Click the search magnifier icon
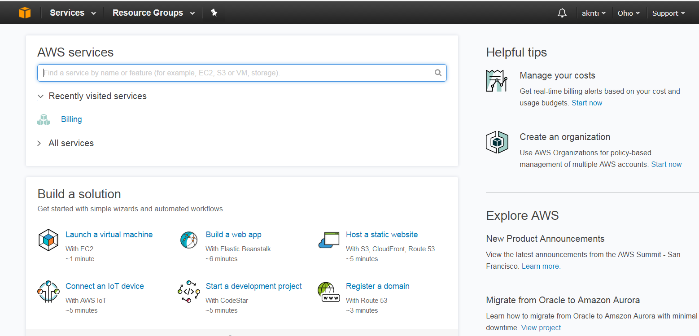The width and height of the screenshot is (699, 336). (438, 73)
